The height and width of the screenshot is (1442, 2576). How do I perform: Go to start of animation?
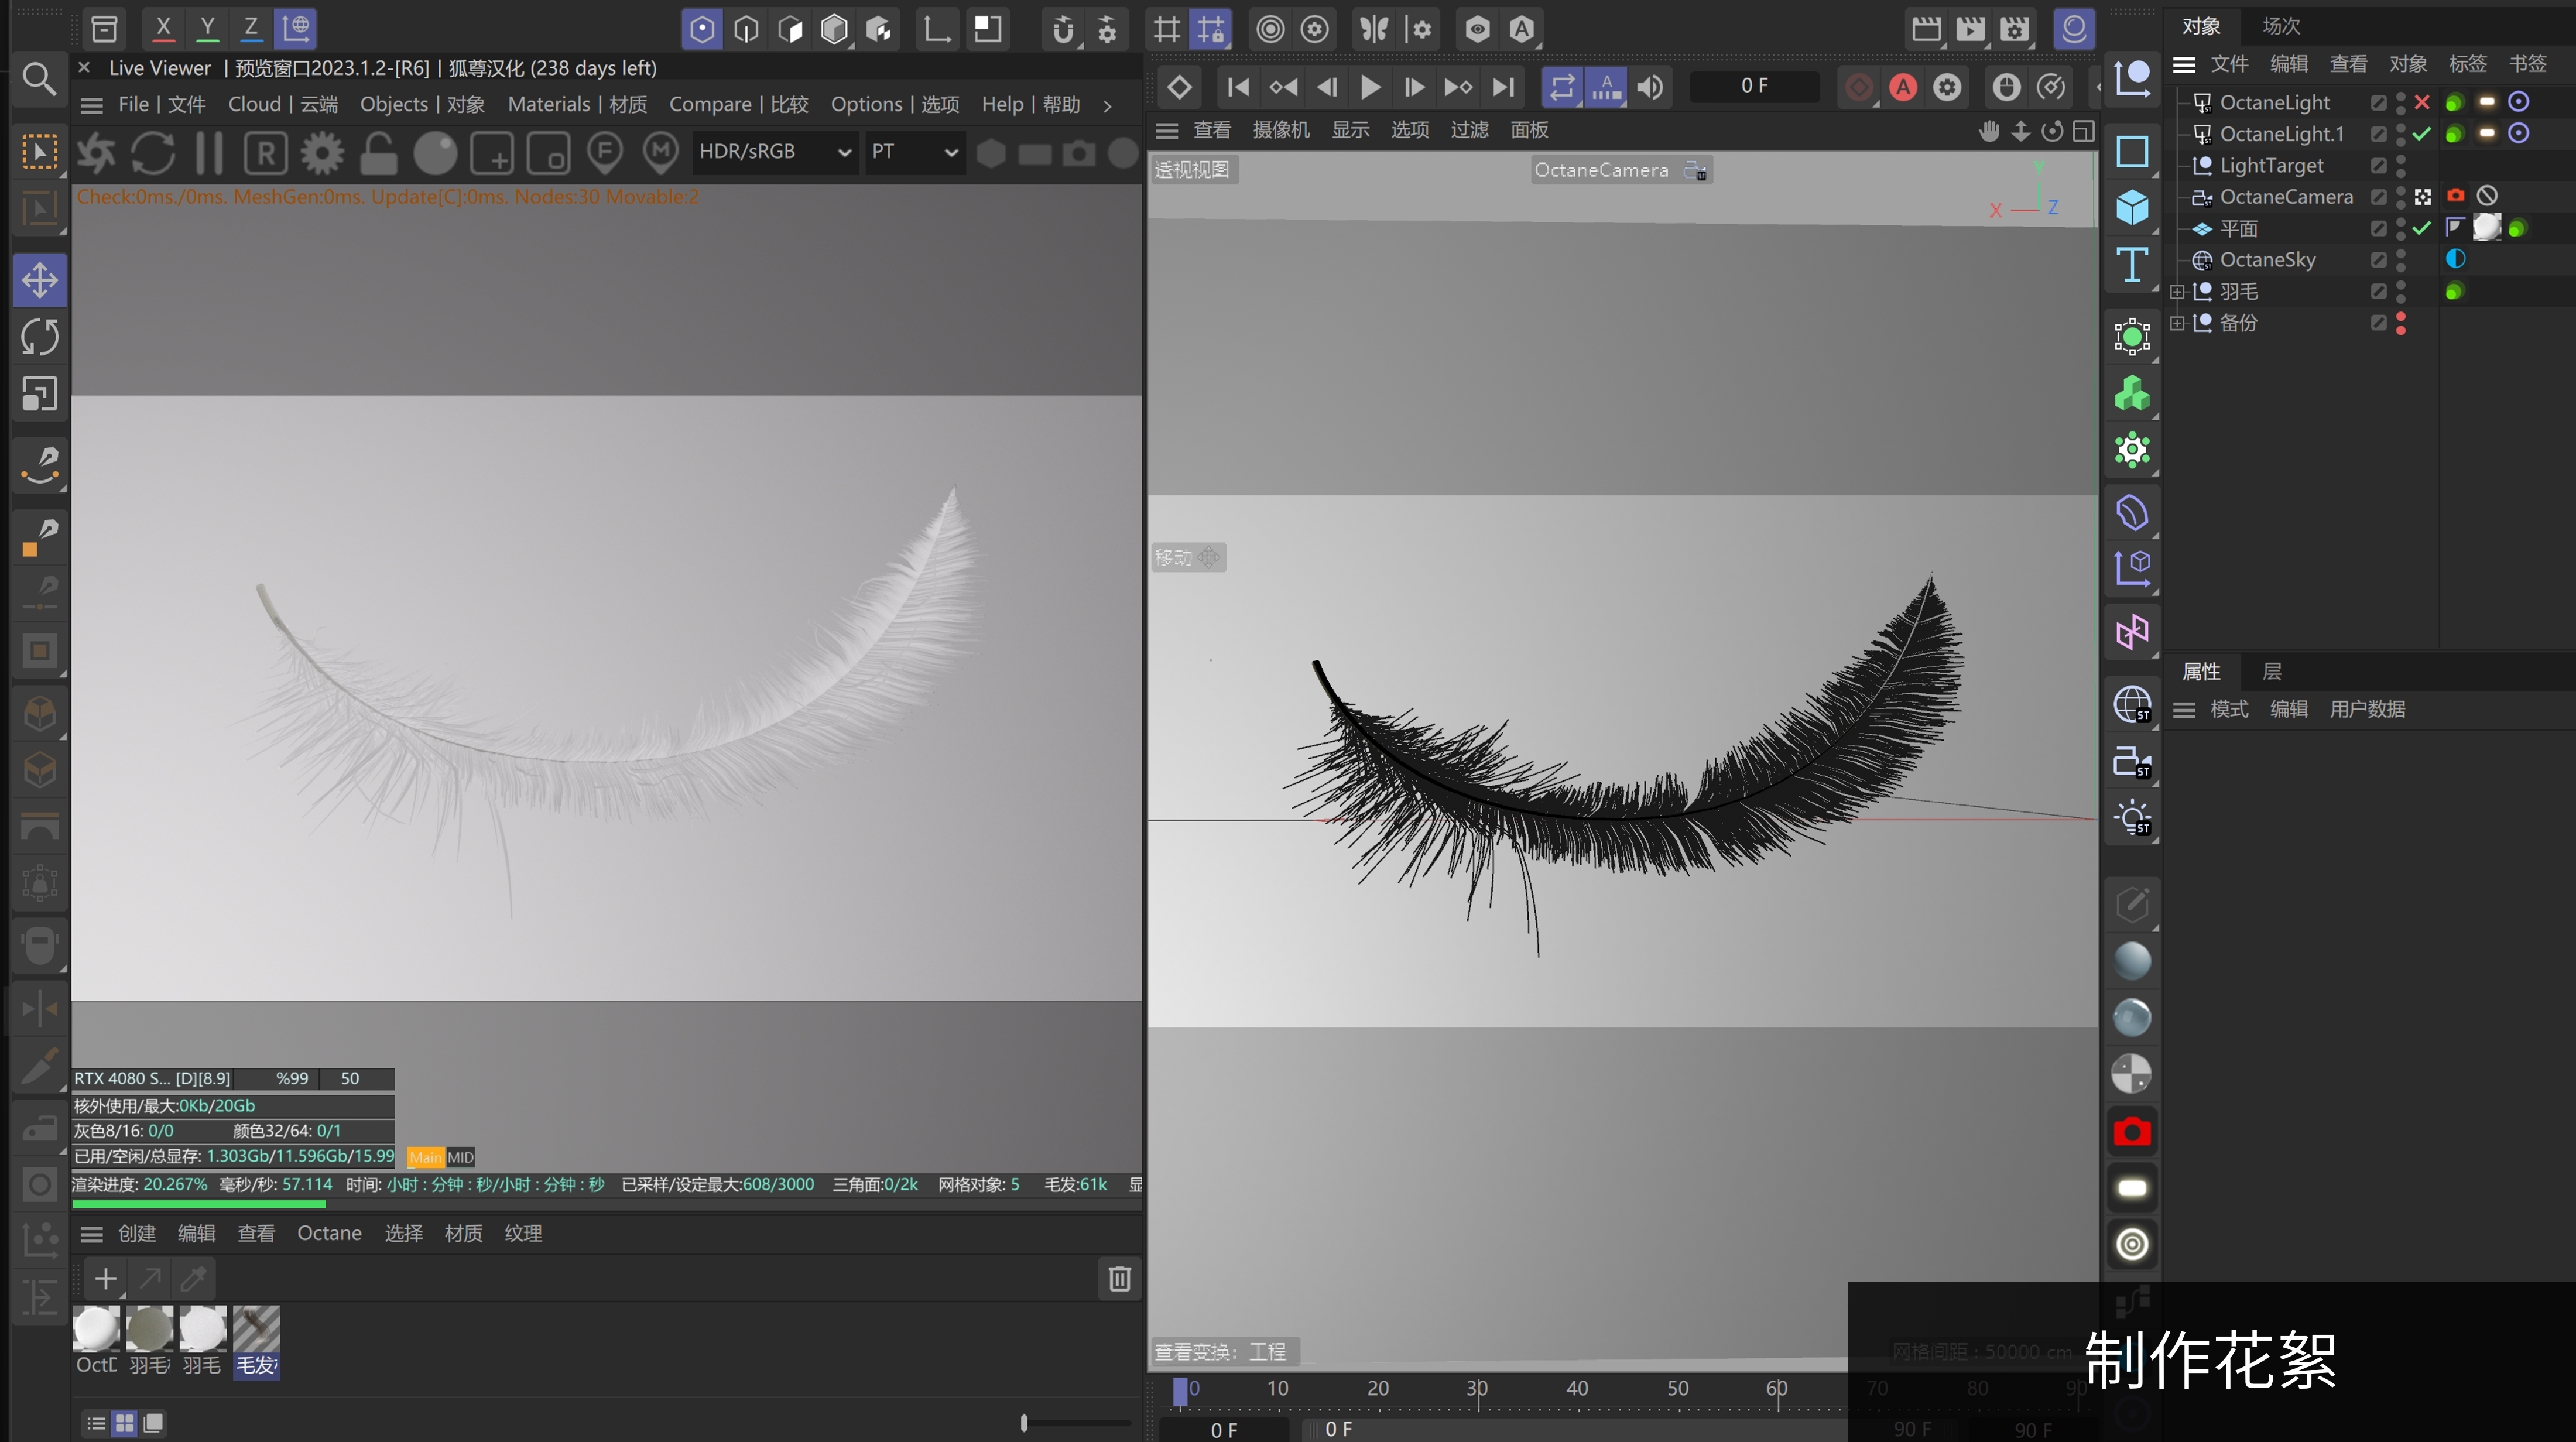[x=1237, y=87]
